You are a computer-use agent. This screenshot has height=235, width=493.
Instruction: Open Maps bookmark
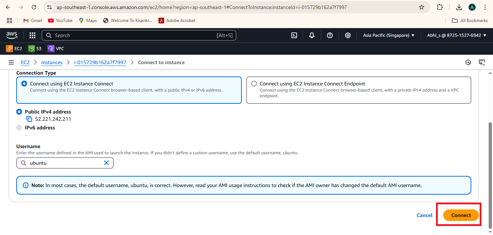tap(88, 21)
